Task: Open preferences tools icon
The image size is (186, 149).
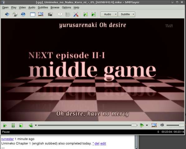Action: click(x=76, y=15)
